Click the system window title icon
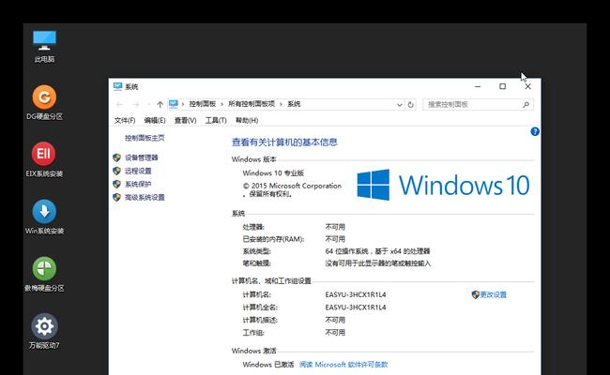Viewport: 610px width, 375px height. click(118, 86)
